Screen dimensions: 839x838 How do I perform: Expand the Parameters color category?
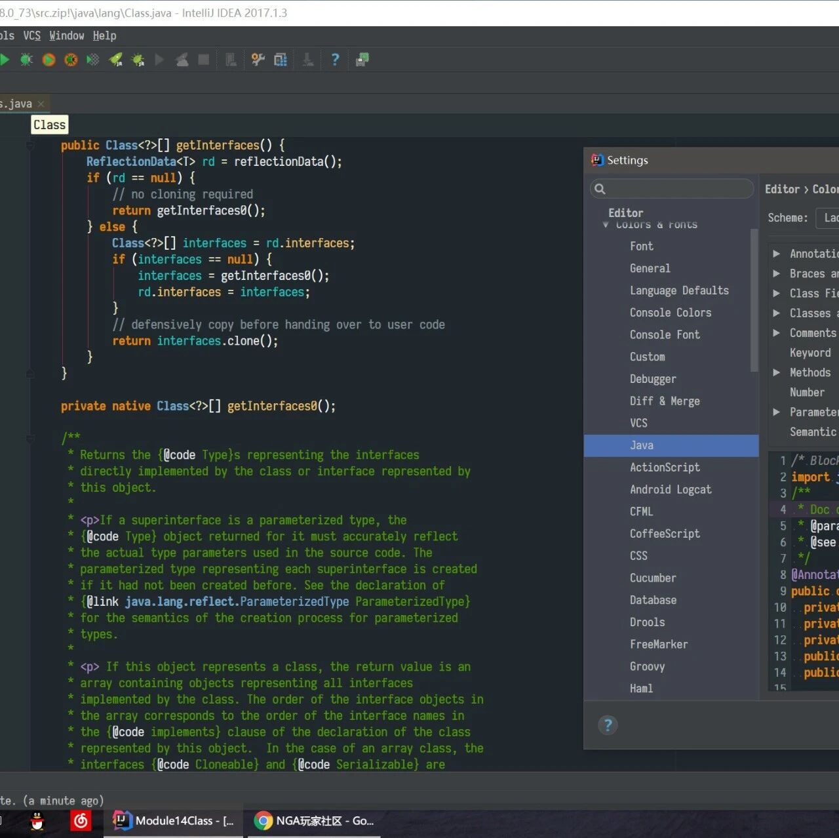coord(776,412)
